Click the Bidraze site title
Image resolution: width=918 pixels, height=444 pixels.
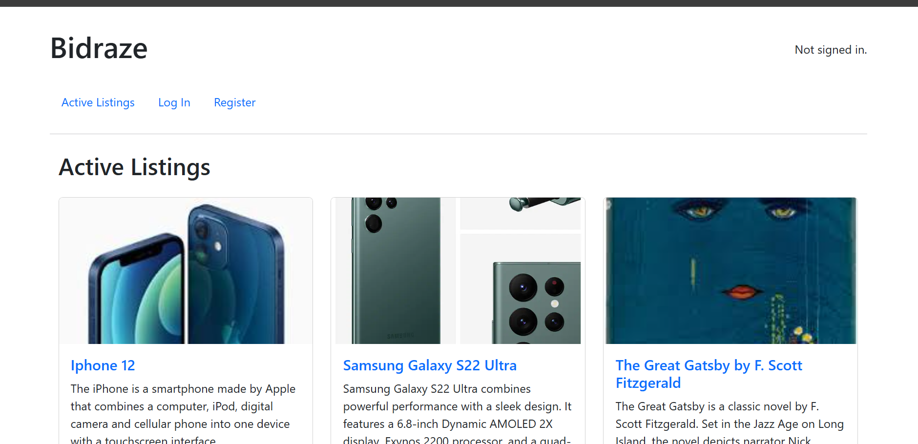(x=99, y=48)
